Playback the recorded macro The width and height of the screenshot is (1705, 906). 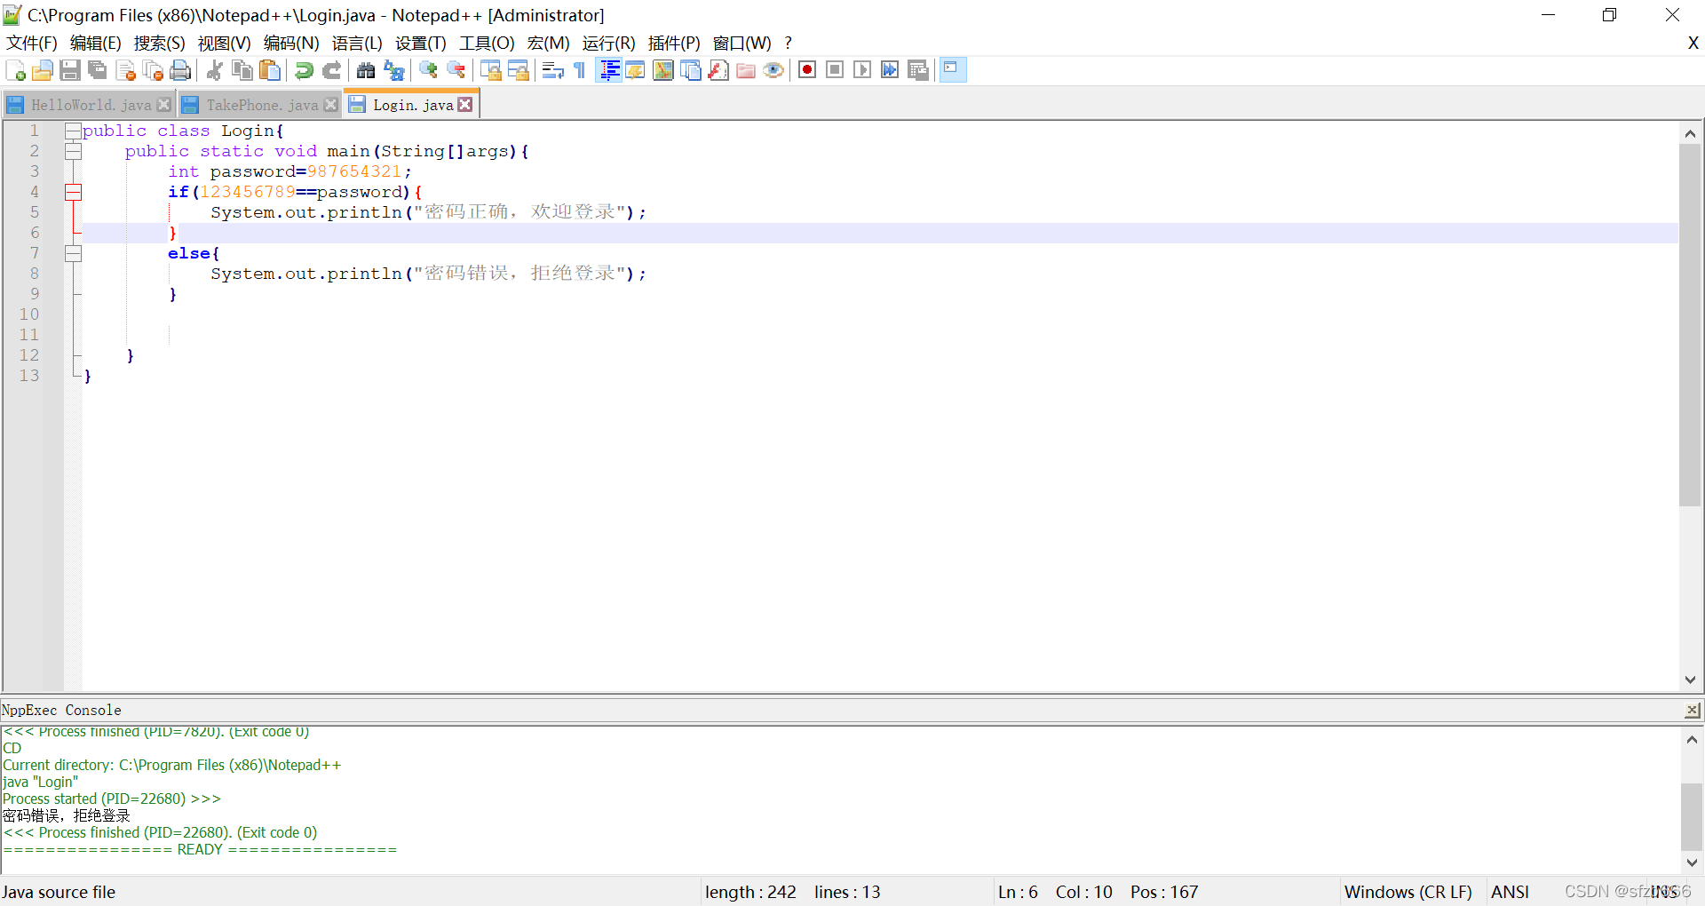pyautogui.click(x=862, y=70)
